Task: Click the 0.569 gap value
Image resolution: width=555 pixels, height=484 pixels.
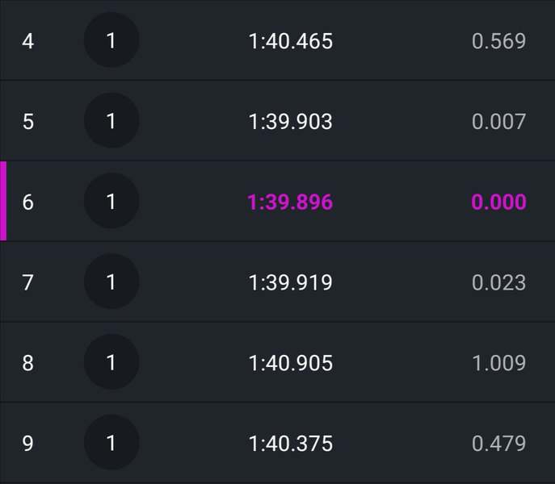Action: point(498,41)
